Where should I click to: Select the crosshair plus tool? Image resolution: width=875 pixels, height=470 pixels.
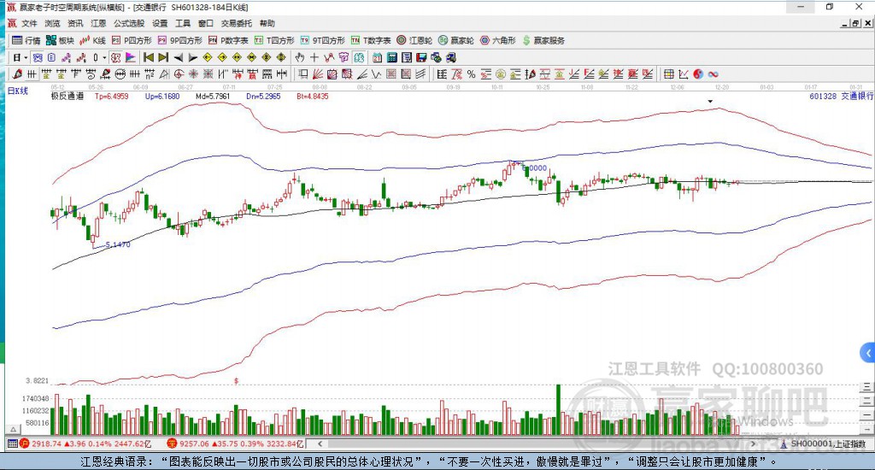314,57
